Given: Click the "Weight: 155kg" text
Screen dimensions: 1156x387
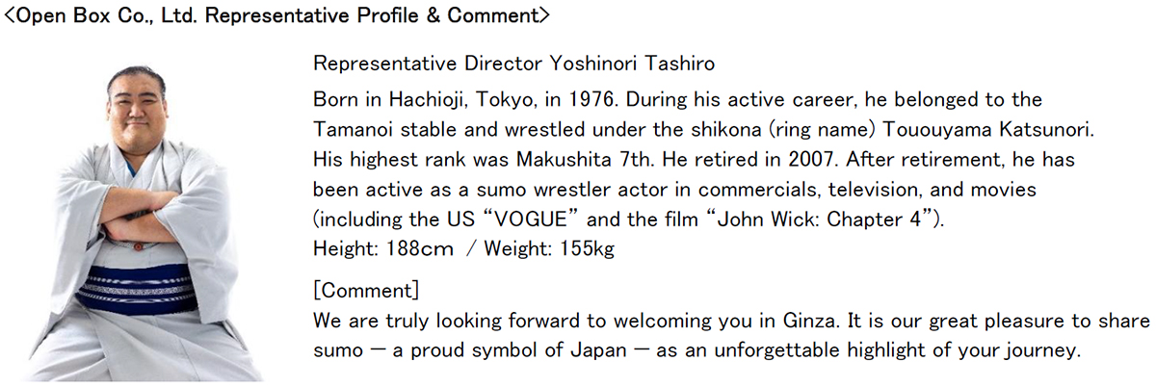Looking at the screenshot, I should pos(549,248).
